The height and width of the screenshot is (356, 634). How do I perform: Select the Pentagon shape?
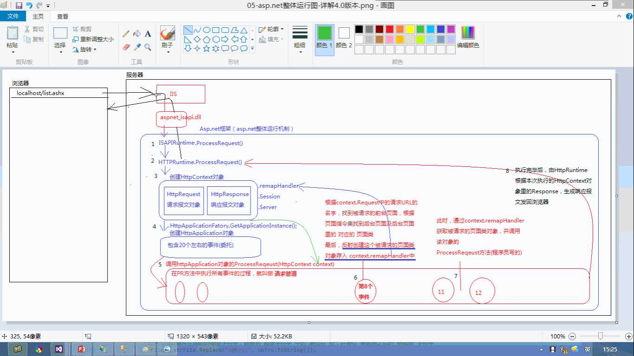tap(207, 39)
